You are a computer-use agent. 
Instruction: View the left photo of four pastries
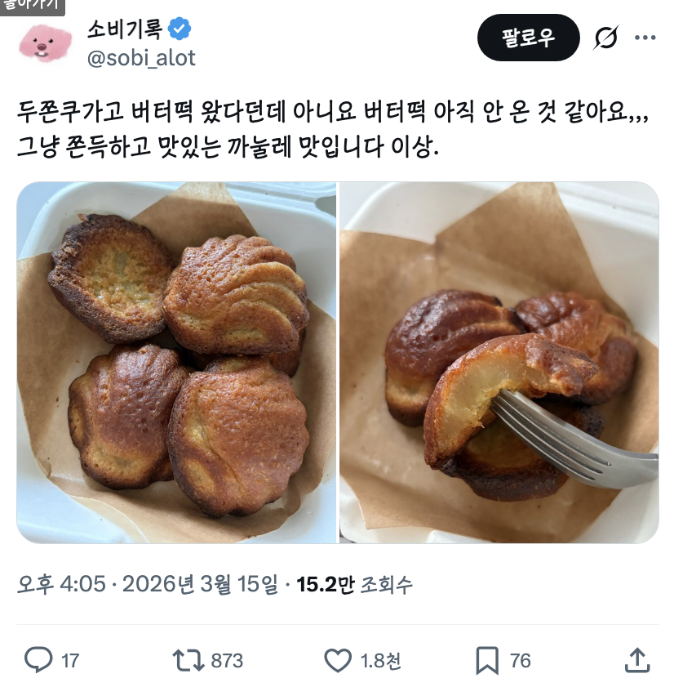(177, 362)
